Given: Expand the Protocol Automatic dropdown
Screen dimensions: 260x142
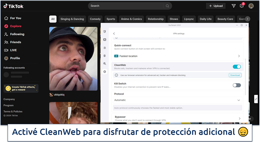Looking at the screenshot, I should click(x=239, y=100).
